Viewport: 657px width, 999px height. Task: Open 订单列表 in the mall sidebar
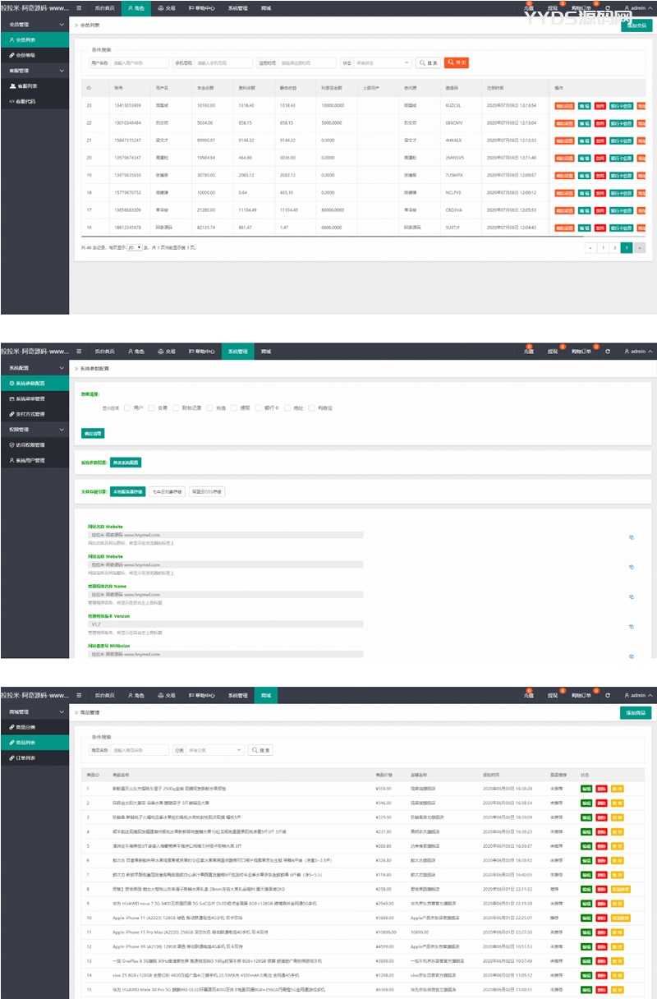tap(25, 757)
